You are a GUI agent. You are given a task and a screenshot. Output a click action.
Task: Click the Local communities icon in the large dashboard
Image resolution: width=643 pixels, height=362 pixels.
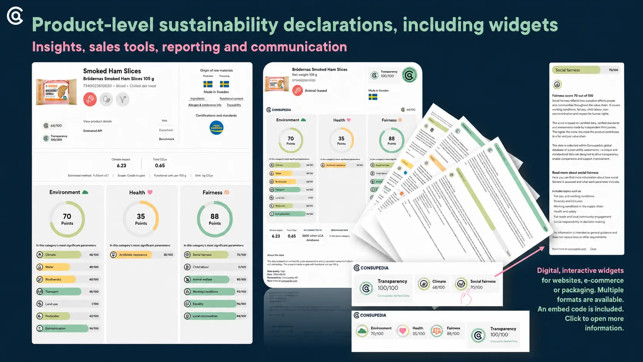pyautogui.click(x=187, y=316)
